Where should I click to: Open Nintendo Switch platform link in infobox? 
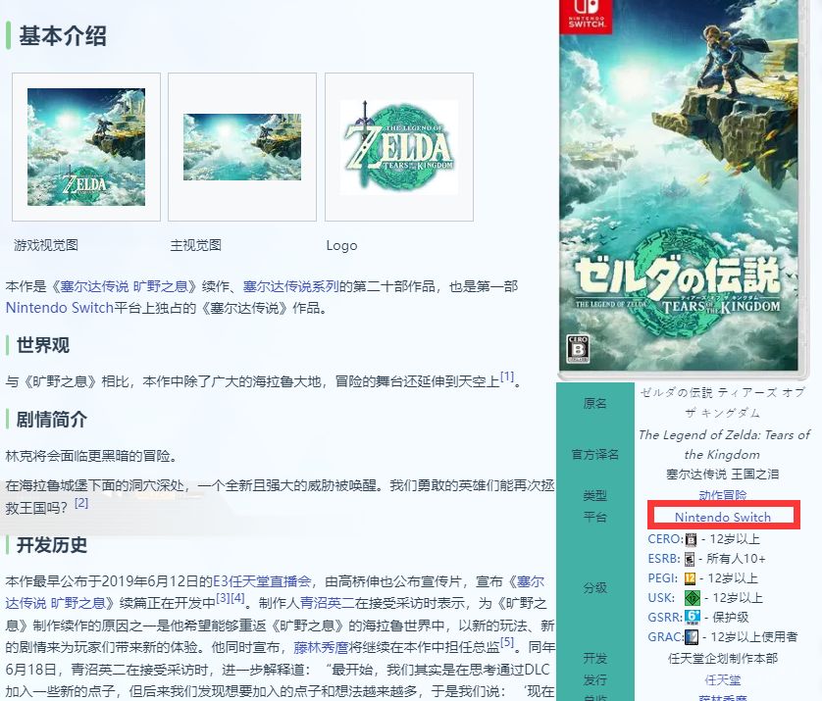723,517
